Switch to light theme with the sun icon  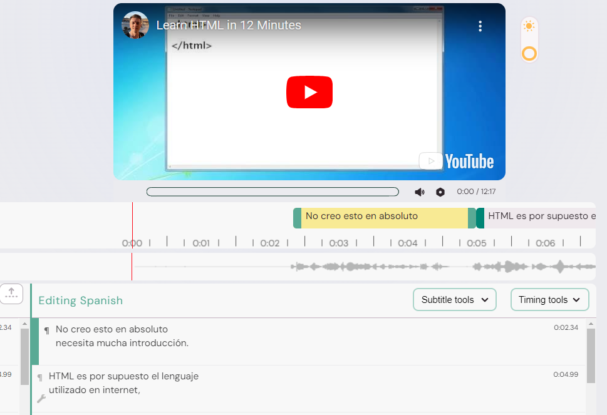(x=529, y=26)
